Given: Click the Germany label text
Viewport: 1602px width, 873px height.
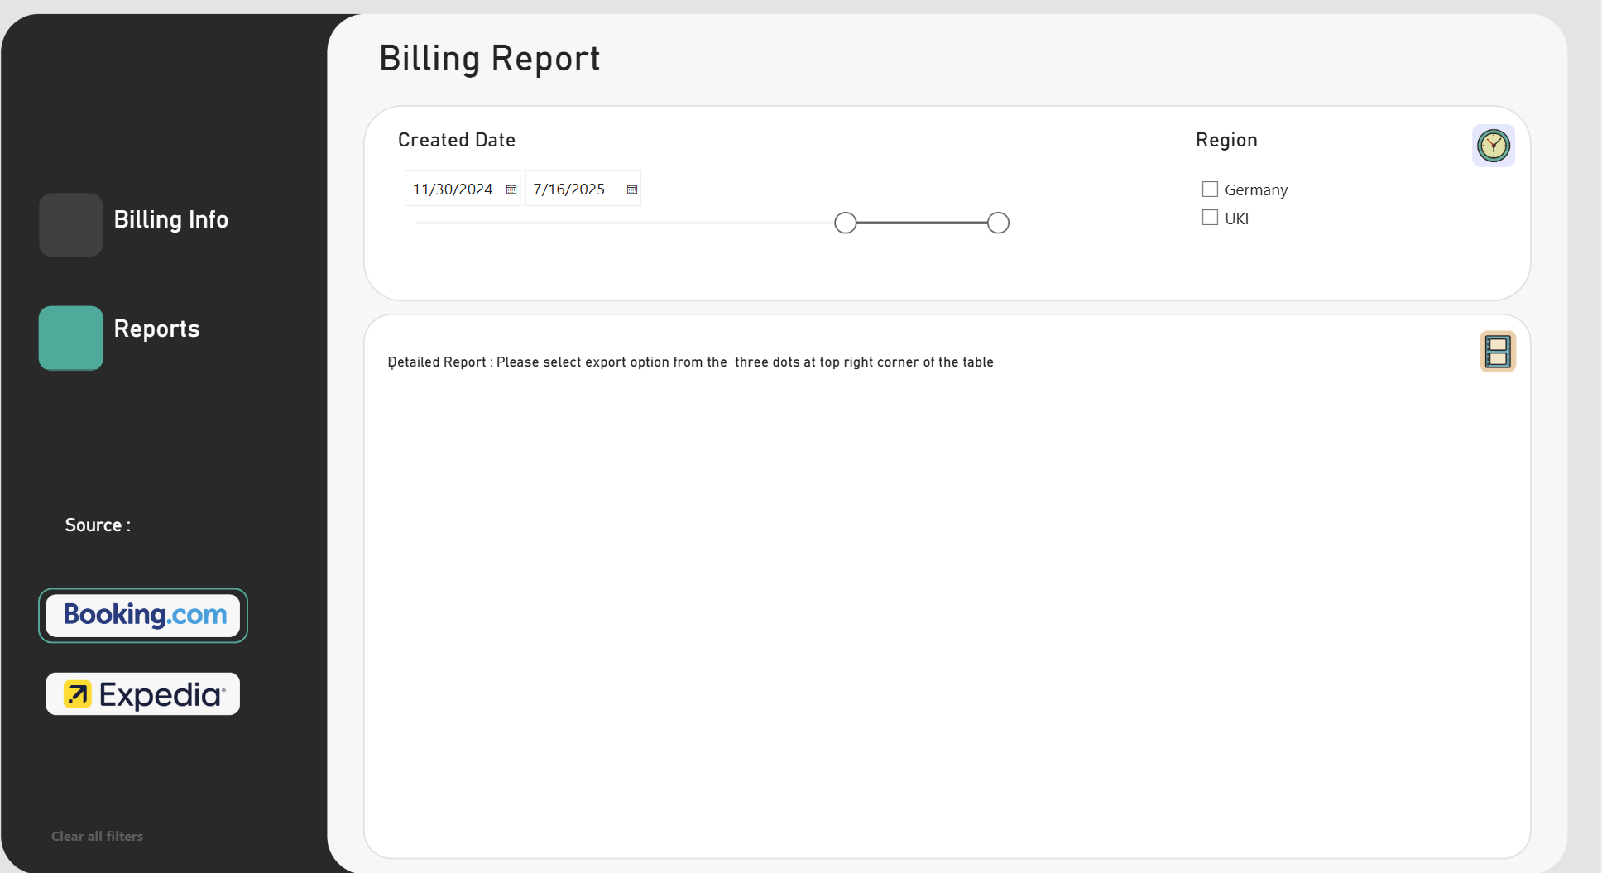Looking at the screenshot, I should [1256, 190].
